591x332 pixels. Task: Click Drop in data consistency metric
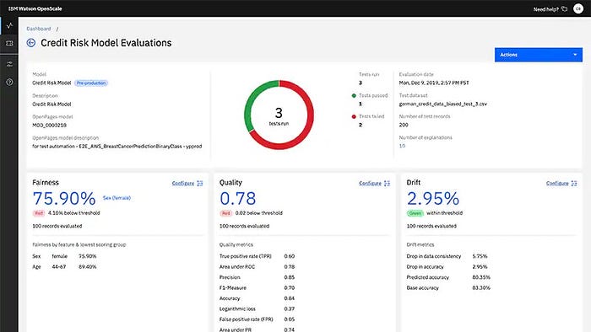pos(447,256)
